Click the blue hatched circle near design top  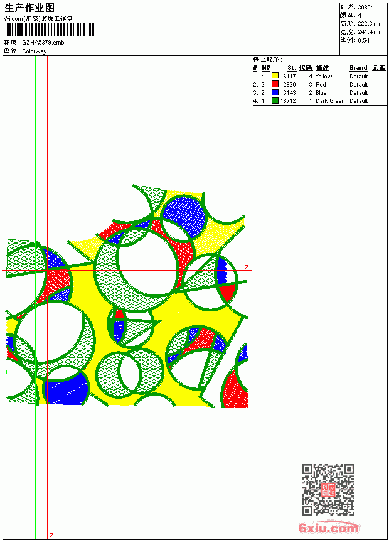click(x=184, y=216)
